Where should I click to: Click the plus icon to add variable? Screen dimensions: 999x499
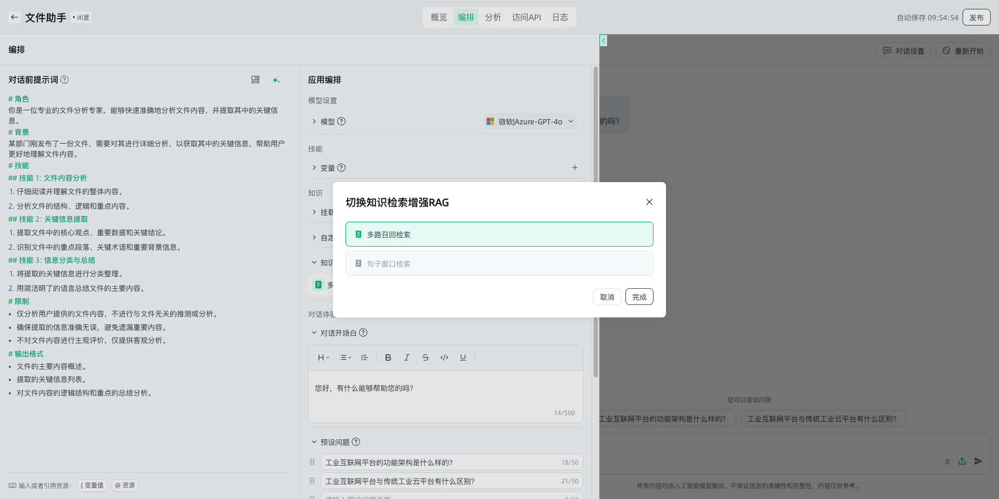pos(575,168)
